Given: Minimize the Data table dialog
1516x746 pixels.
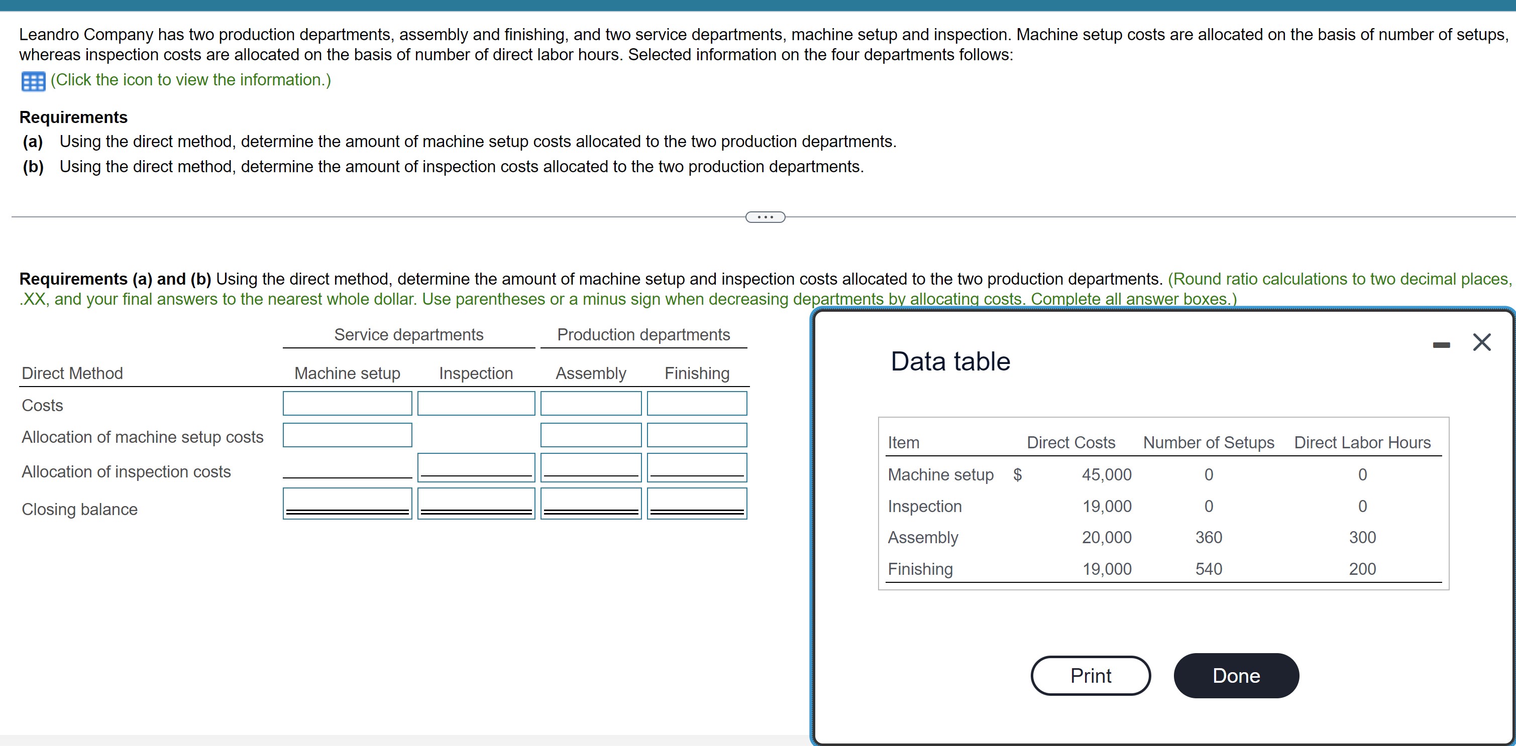Looking at the screenshot, I should coord(1441,345).
